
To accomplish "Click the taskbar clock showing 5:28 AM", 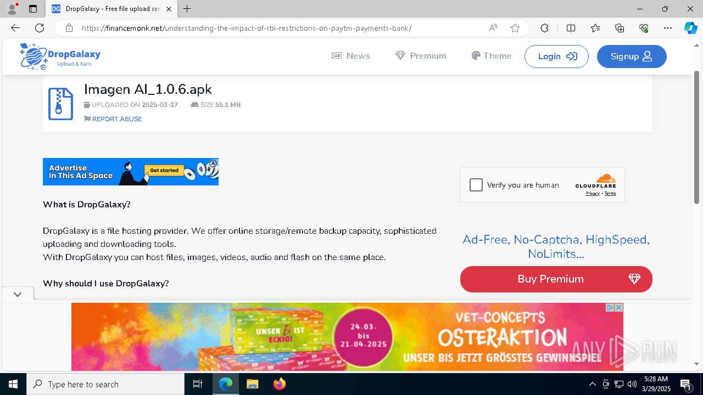I will [656, 384].
